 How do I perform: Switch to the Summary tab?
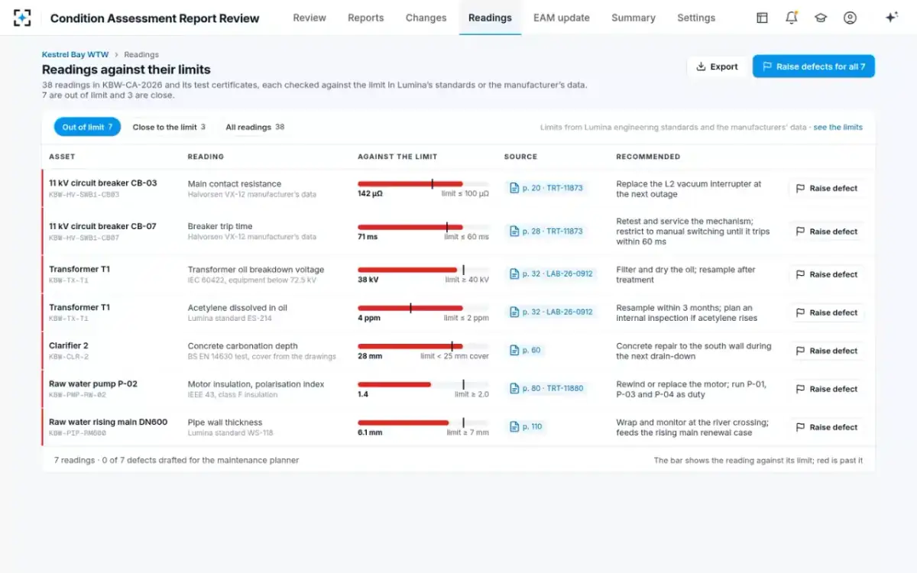(x=633, y=18)
